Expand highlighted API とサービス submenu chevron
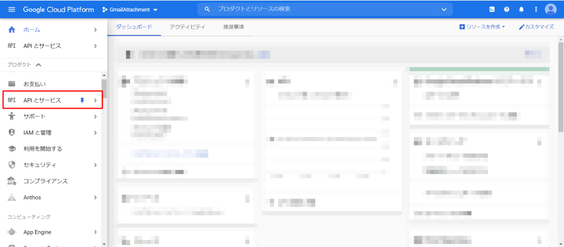 [x=95, y=100]
